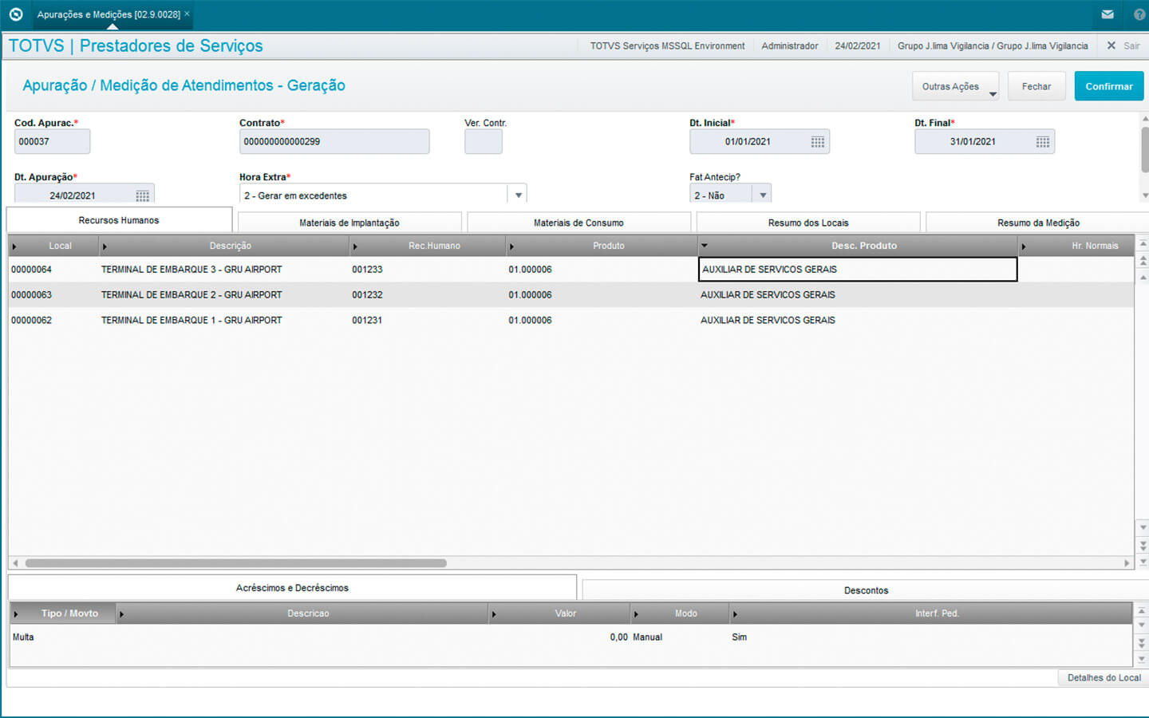Open calendar picker for Dt. Inicial
The image size is (1149, 718).
(x=817, y=142)
